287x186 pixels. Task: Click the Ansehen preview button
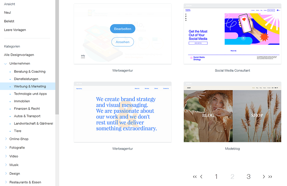122,42
